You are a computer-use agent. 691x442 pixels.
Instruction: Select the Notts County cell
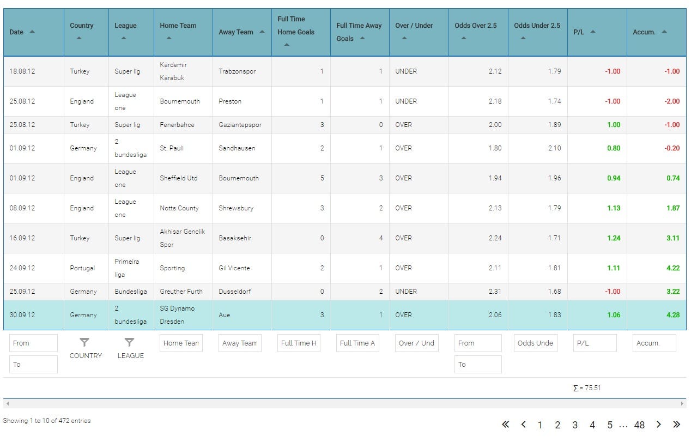183,208
